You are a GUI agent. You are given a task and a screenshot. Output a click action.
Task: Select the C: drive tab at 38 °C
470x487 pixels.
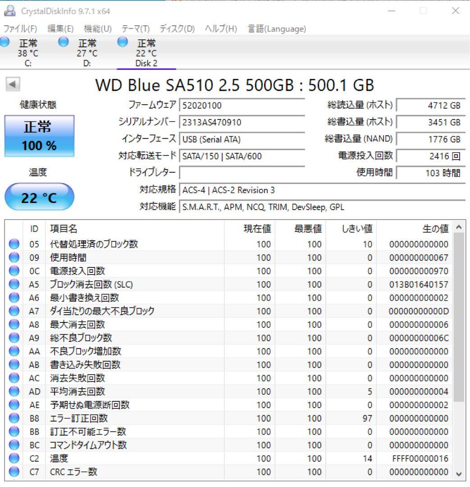point(28,53)
